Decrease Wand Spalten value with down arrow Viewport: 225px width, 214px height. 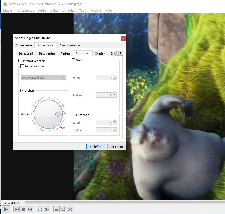tap(115, 96)
